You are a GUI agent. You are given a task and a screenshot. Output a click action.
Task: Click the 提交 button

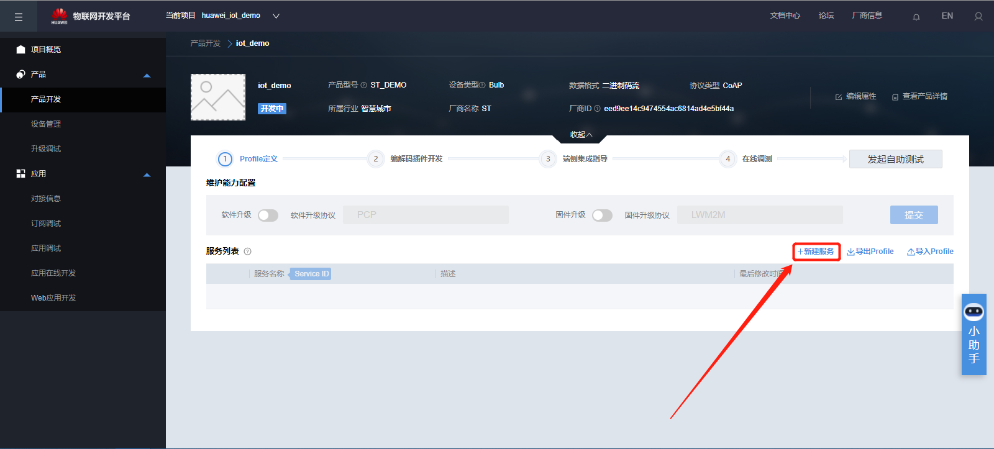[914, 215]
